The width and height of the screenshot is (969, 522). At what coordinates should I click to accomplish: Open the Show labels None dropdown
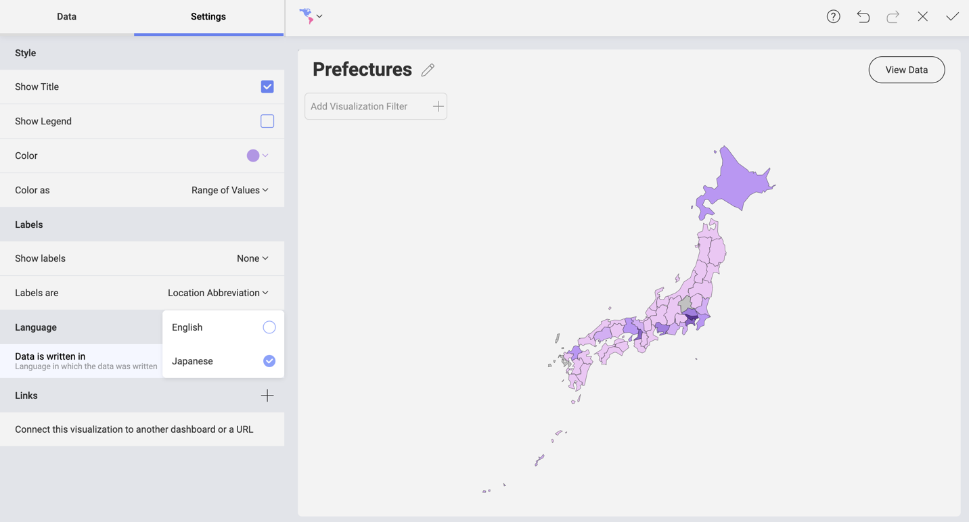coord(252,258)
